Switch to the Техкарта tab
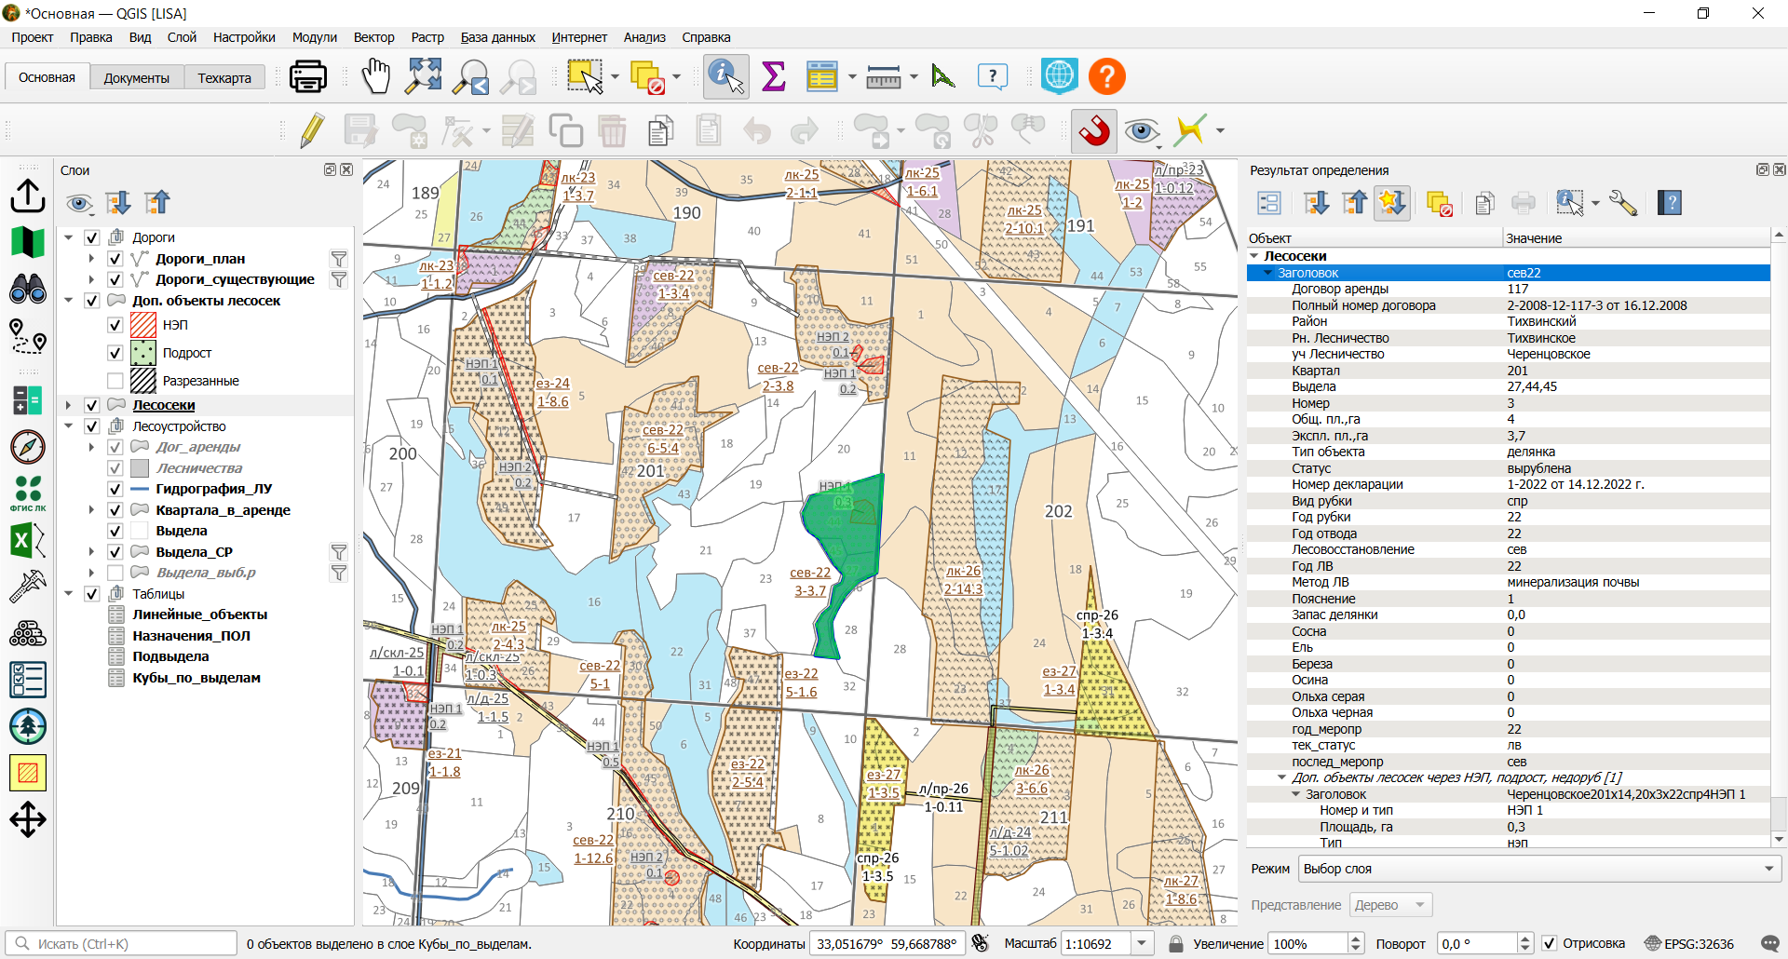 pos(224,77)
